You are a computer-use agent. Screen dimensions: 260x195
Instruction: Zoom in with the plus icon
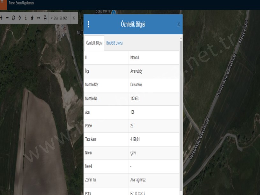(1, 18)
